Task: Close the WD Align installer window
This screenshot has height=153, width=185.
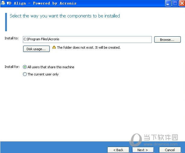Action: tap(182, 3)
